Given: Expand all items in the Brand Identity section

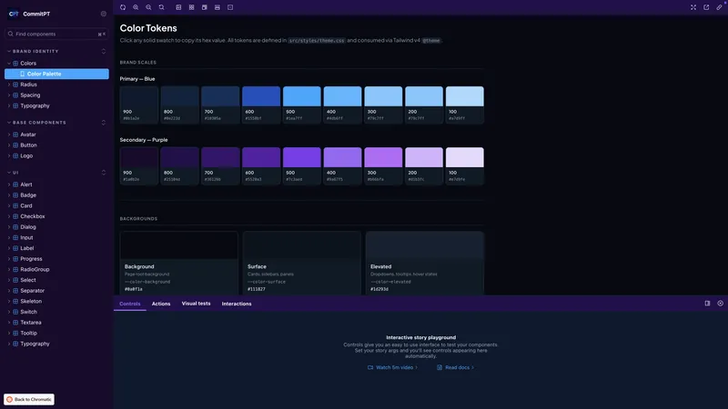Looking at the screenshot, I should [x=104, y=52].
